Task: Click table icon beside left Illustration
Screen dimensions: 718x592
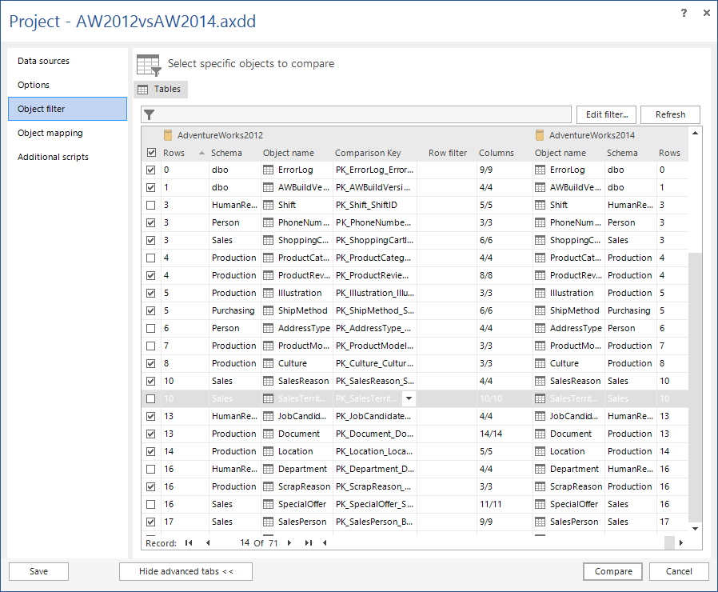Action: pyautogui.click(x=269, y=294)
